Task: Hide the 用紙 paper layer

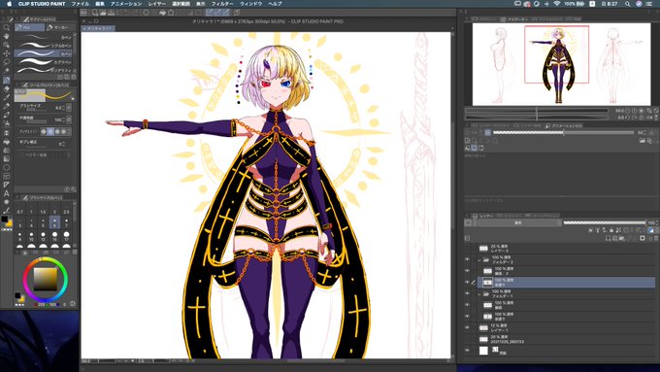Action: click(467, 351)
